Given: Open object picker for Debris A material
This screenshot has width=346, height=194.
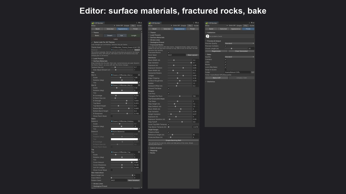Looking at the screenshot, I should (x=139, y=121).
